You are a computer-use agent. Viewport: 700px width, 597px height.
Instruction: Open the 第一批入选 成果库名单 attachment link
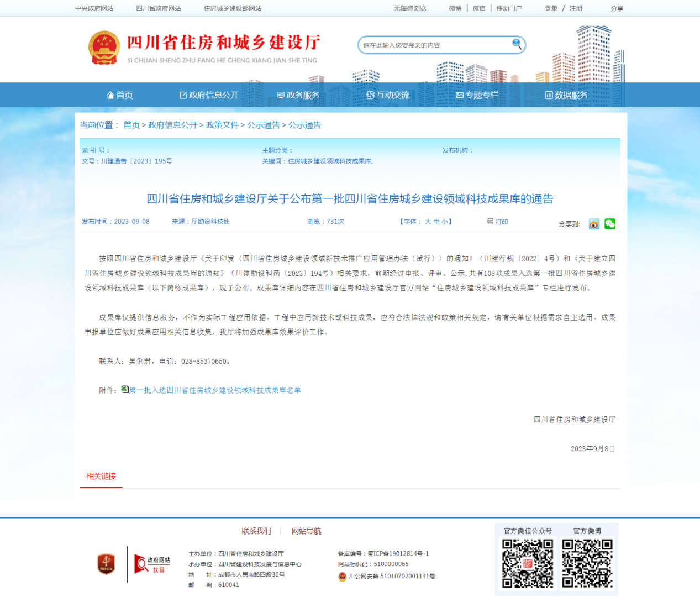click(215, 390)
